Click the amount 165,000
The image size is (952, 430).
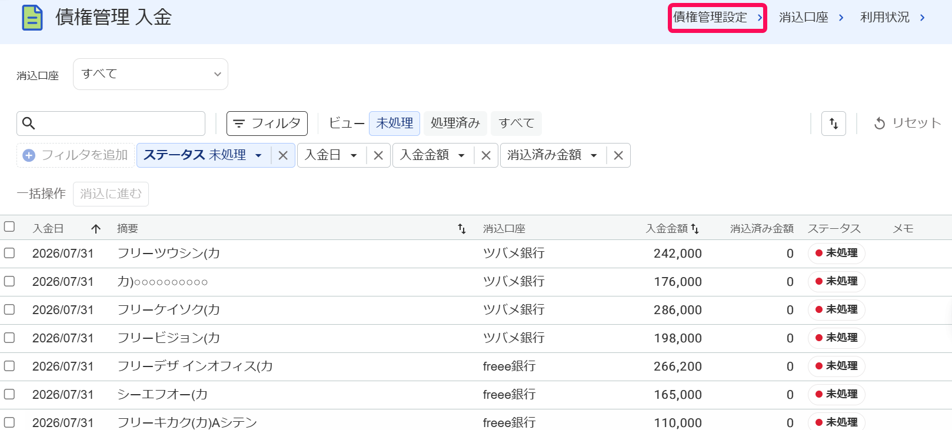pos(678,395)
